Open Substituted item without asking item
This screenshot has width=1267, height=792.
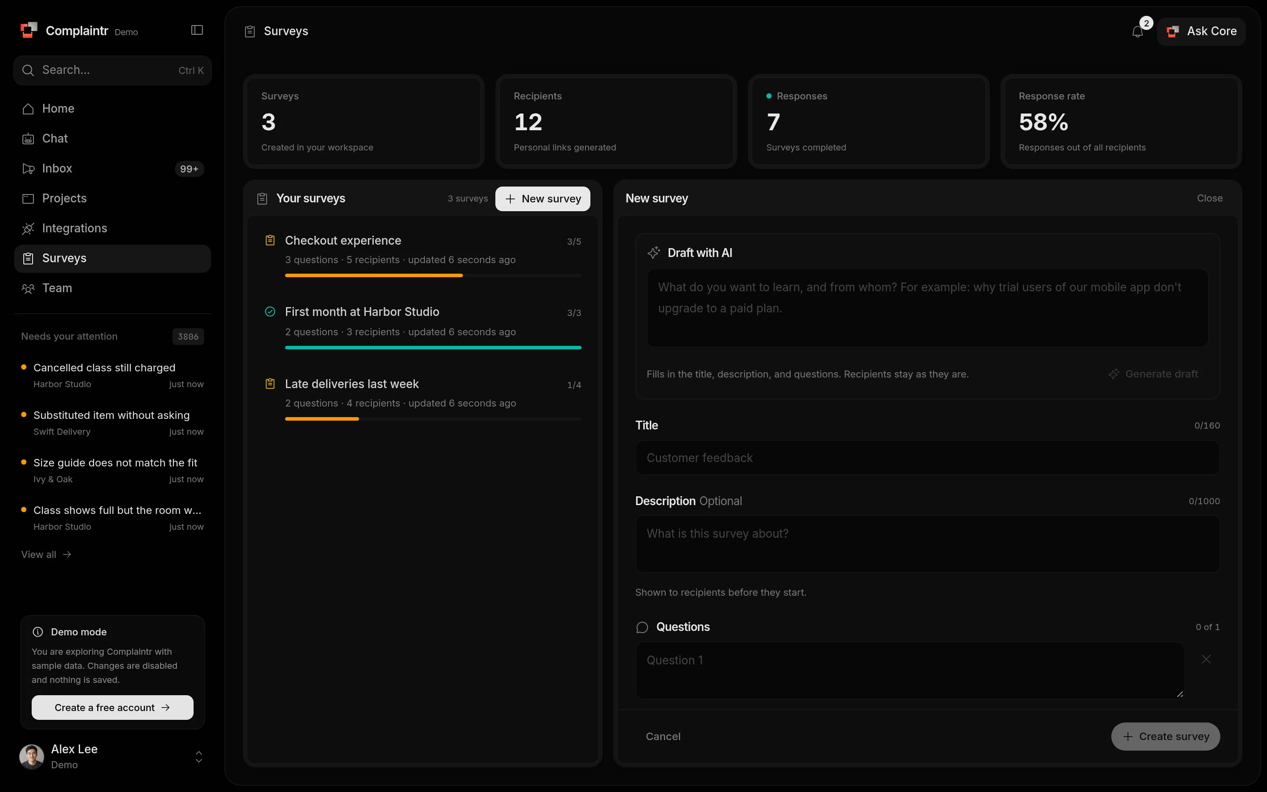(x=113, y=423)
